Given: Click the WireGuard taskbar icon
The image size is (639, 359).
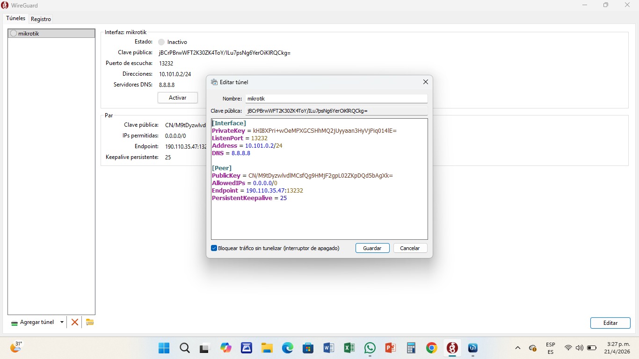Looking at the screenshot, I should click(x=452, y=348).
